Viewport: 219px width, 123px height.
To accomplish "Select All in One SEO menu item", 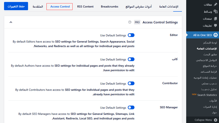I will pyautogui.click(x=202, y=35).
